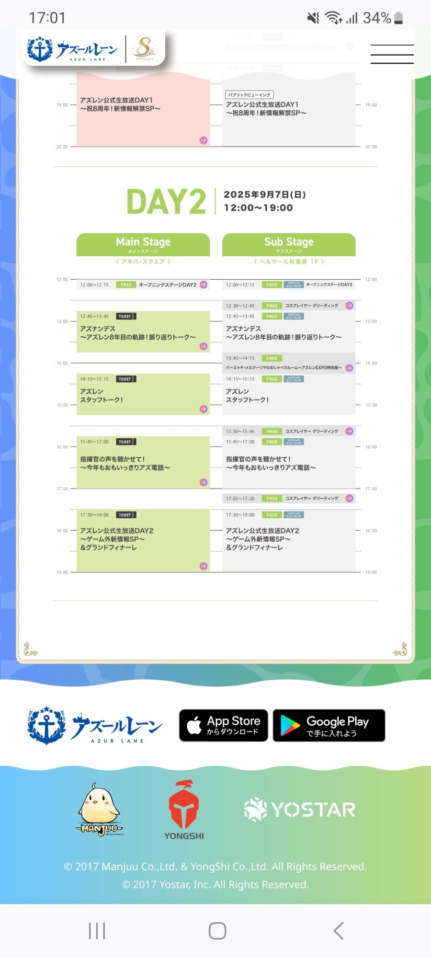Open Sub Stage アズレン公式生放送DAY2 card
The height and width of the screenshot is (958, 431).
click(289, 540)
